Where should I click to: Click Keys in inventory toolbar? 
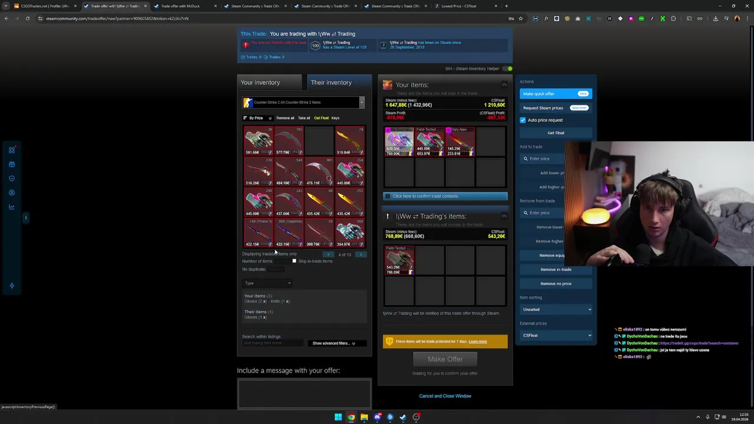click(335, 118)
